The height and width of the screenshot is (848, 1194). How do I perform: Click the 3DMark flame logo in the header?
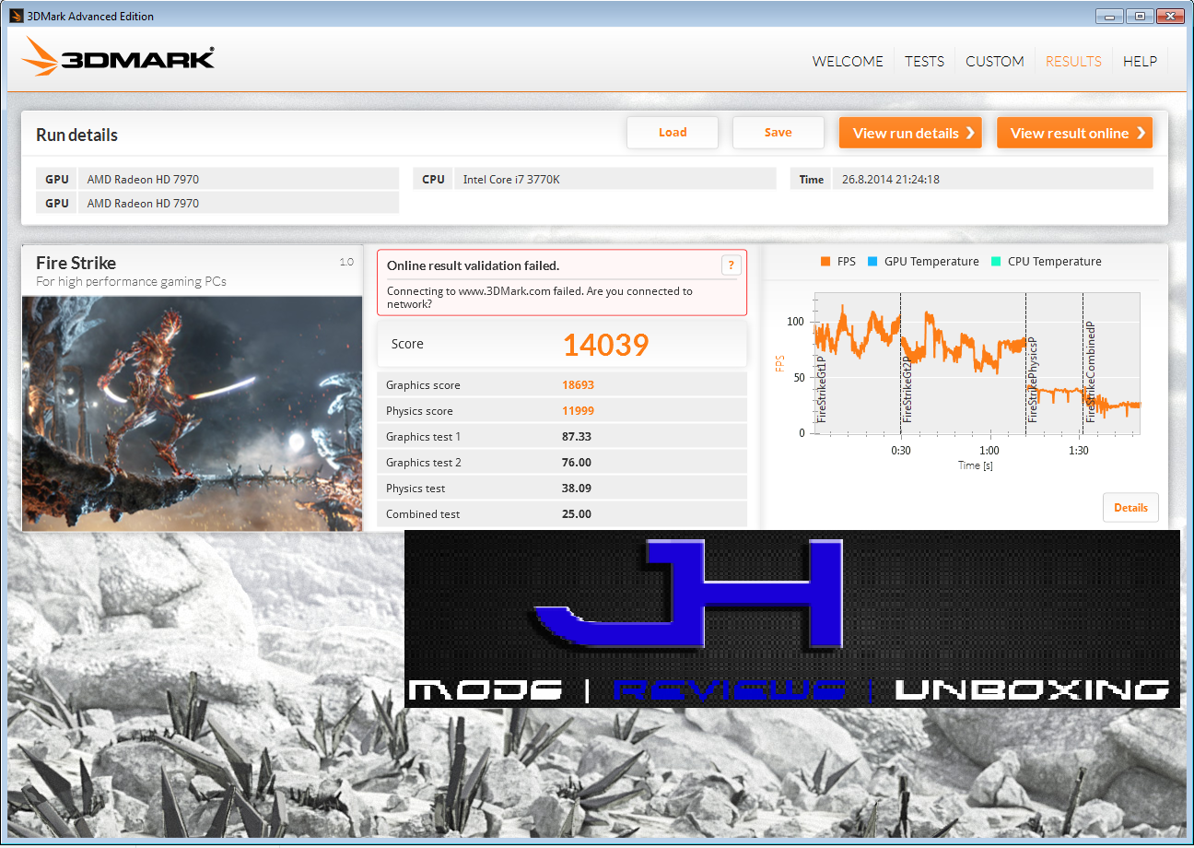pos(41,55)
